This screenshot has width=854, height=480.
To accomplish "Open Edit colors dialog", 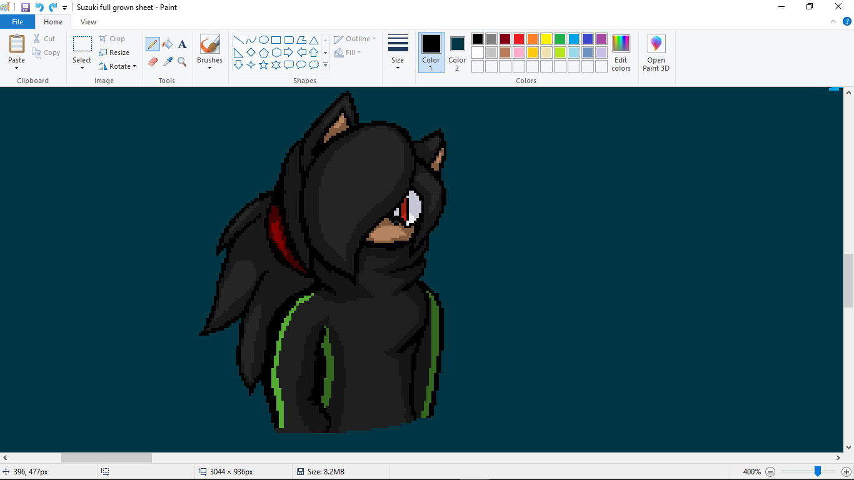I will point(621,53).
